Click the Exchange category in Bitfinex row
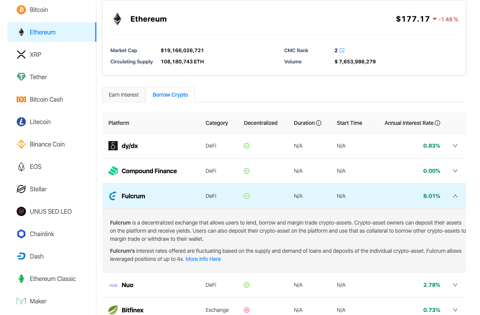Image resolution: width=480 pixels, height=315 pixels. click(x=217, y=310)
